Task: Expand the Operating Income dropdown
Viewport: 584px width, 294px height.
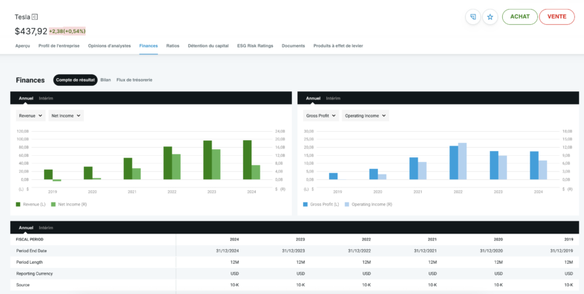Action: pyautogui.click(x=366, y=116)
